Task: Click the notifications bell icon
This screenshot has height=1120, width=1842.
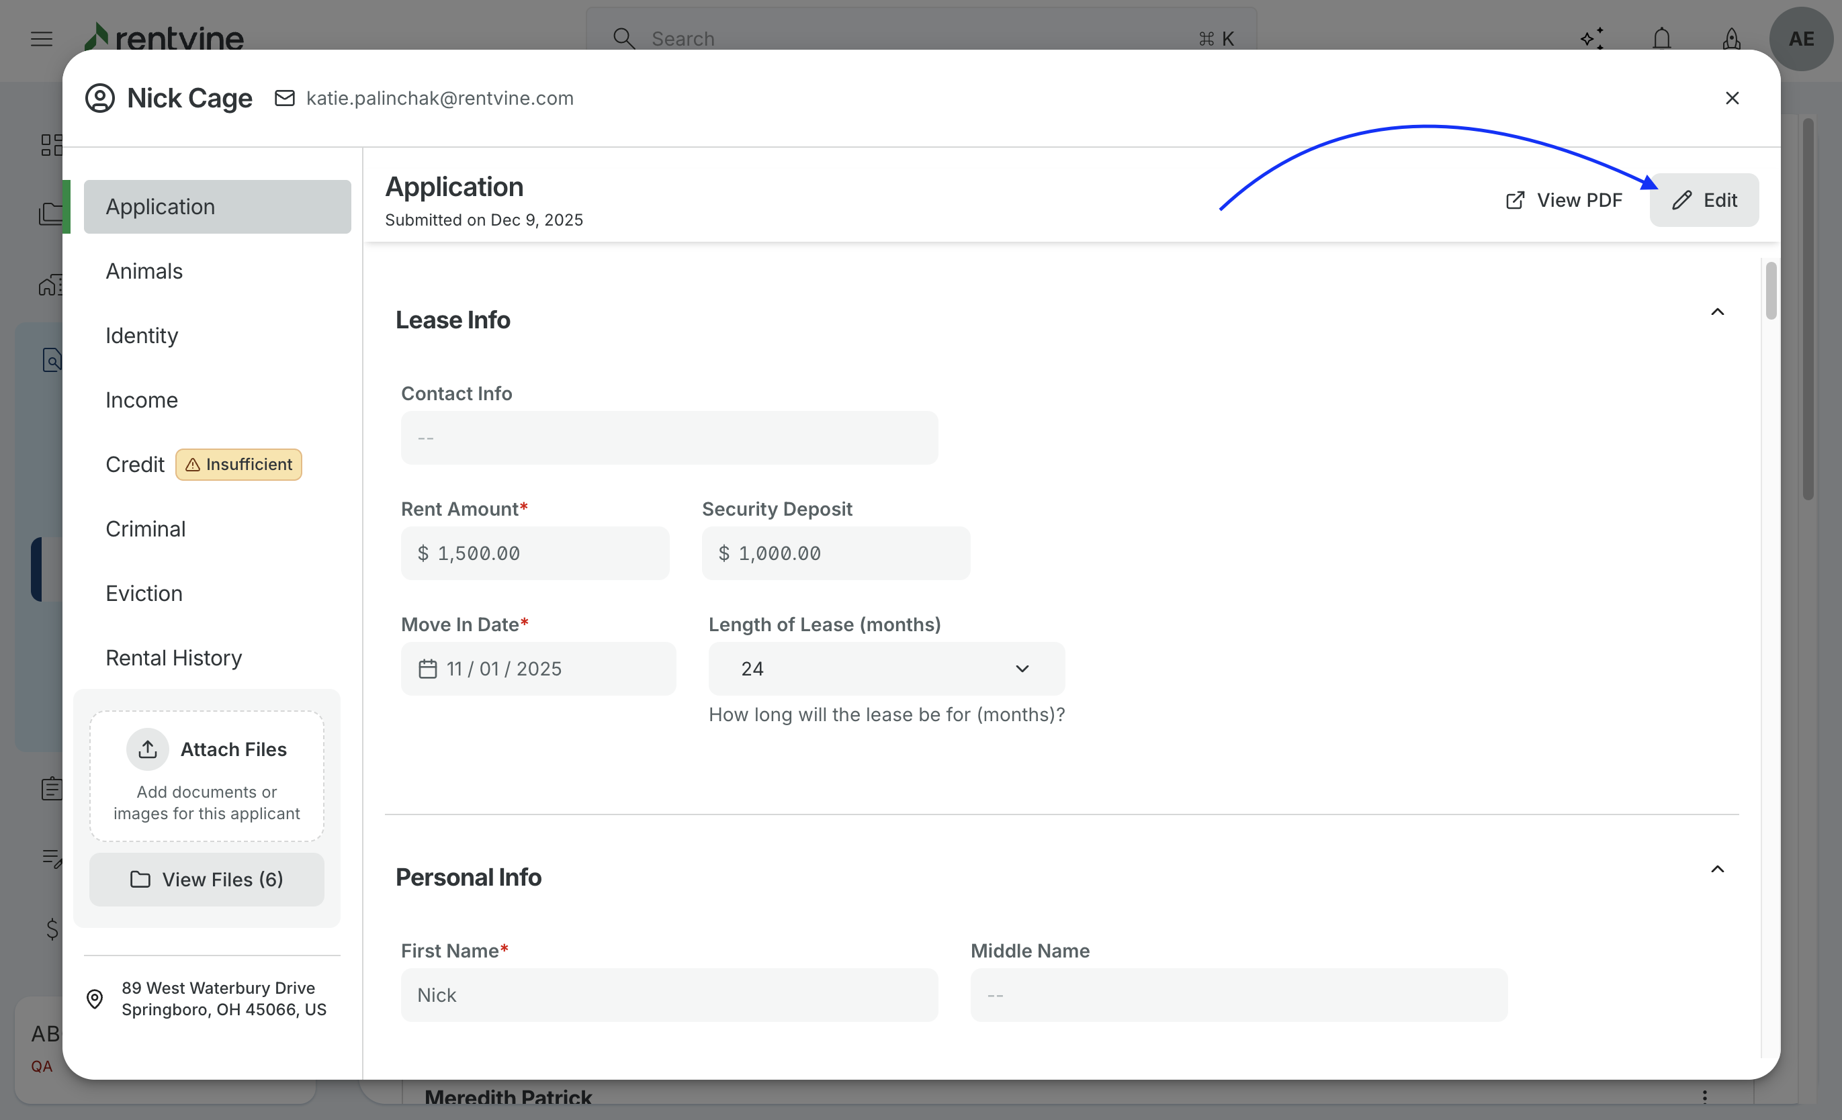Action: 1661,38
